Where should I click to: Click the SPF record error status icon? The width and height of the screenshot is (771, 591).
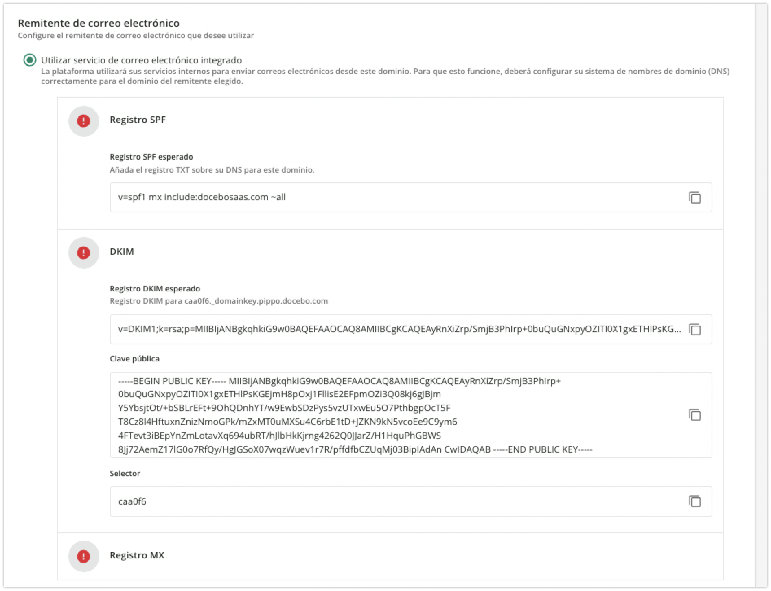click(x=83, y=121)
